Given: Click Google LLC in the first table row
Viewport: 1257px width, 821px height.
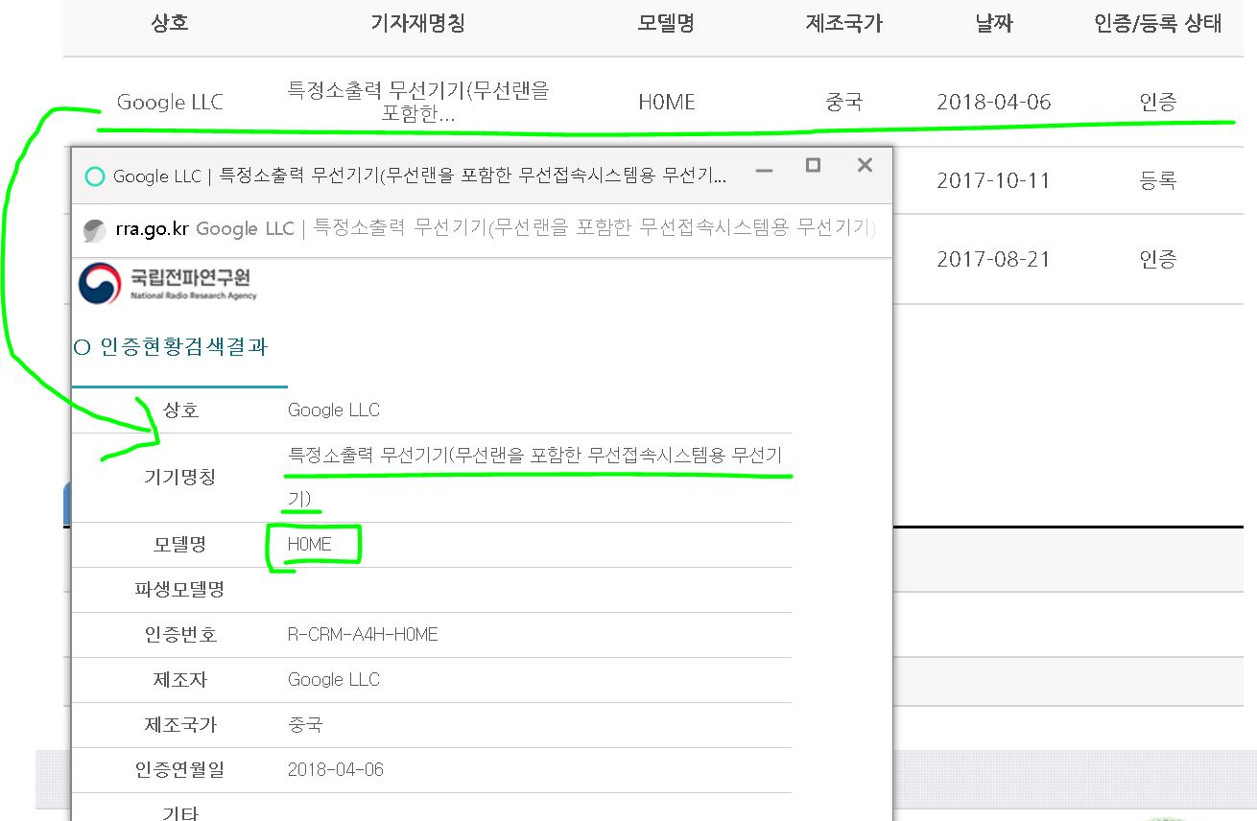Looking at the screenshot, I should 170,102.
